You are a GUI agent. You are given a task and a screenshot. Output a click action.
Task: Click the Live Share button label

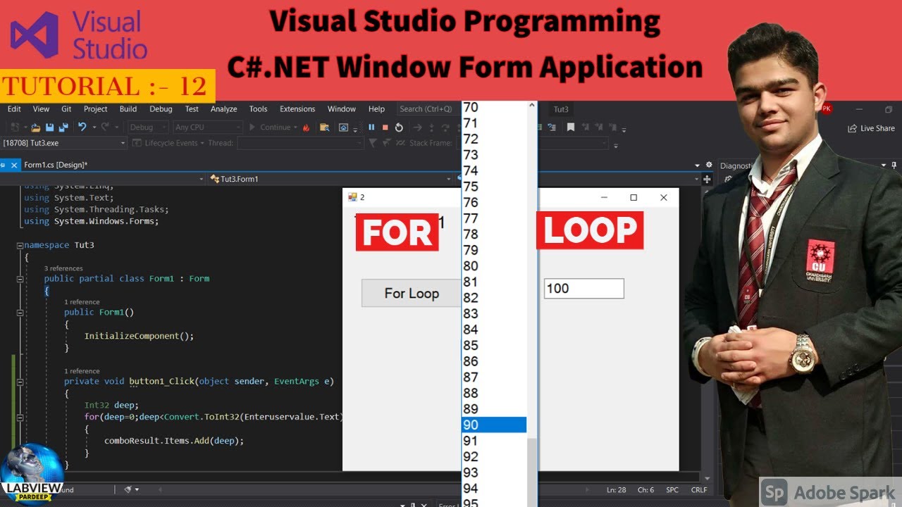click(x=877, y=128)
